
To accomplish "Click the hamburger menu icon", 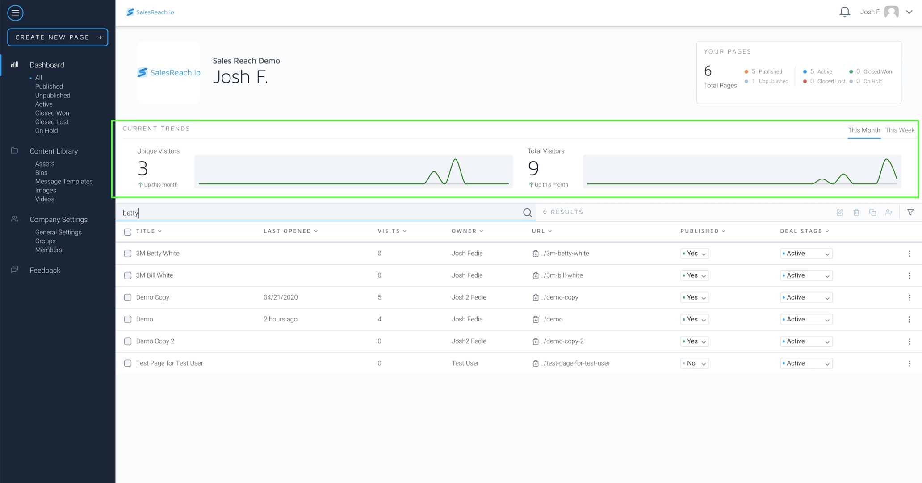I will click(x=15, y=13).
